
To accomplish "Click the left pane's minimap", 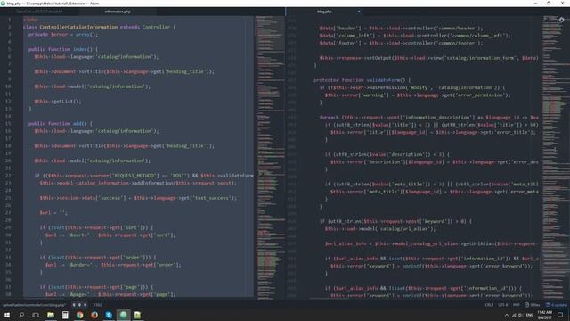I will (x=271, y=157).
